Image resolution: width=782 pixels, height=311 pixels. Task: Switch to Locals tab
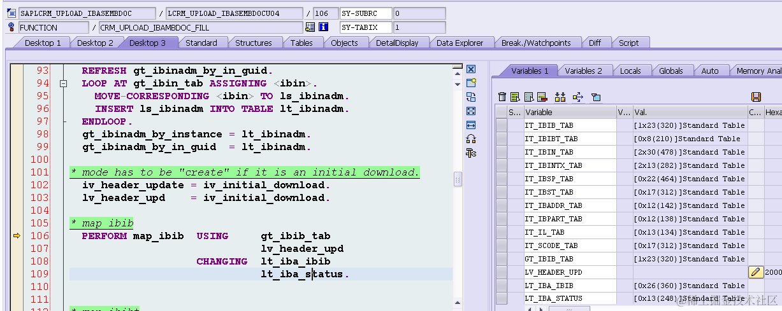pos(630,71)
